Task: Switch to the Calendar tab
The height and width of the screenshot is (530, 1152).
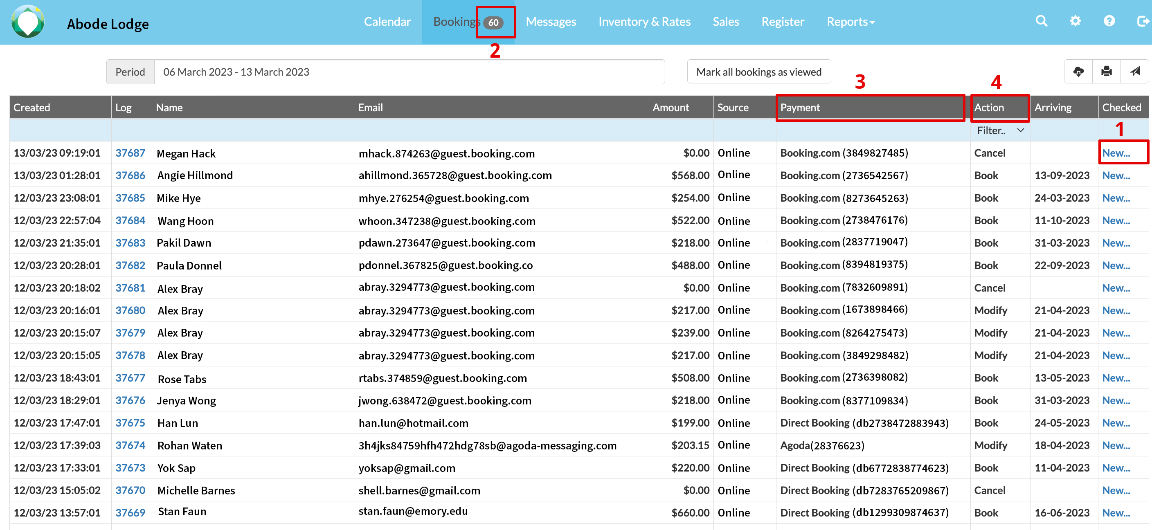Action: (x=387, y=22)
